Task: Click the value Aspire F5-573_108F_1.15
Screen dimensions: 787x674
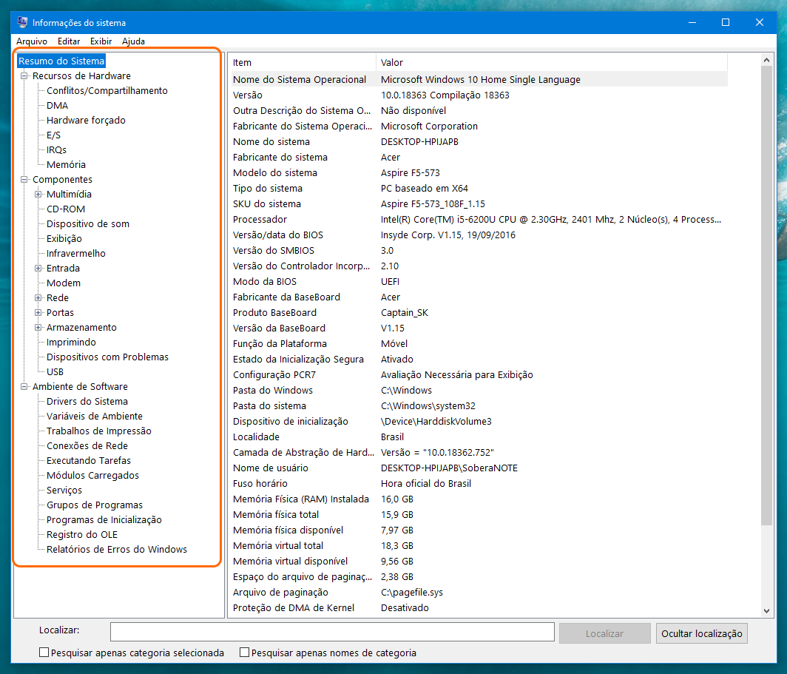Action: 433,203
